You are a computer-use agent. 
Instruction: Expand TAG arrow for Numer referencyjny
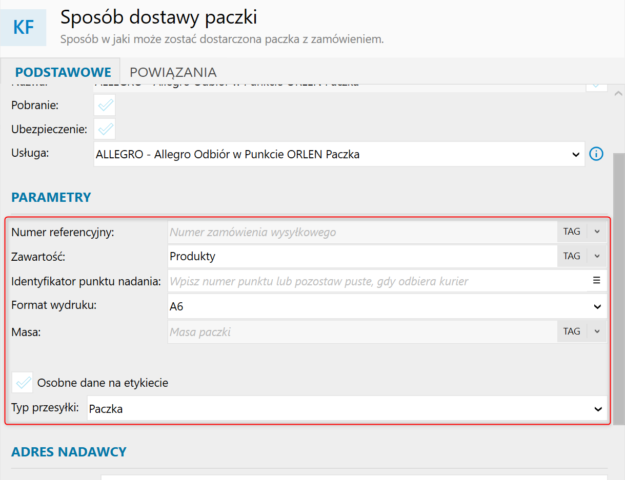click(597, 232)
